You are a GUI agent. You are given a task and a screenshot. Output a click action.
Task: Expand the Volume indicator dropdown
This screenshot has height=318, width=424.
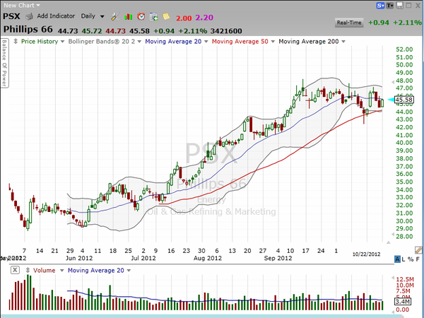[61, 271]
